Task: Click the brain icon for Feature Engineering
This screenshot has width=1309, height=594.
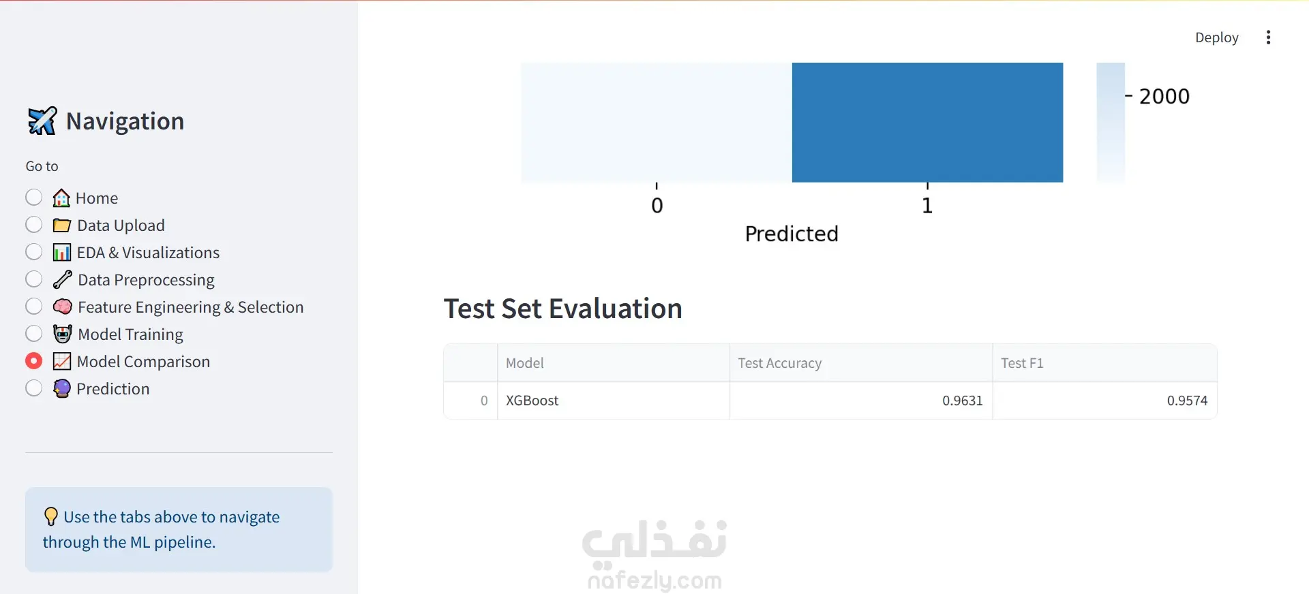Action: (62, 307)
